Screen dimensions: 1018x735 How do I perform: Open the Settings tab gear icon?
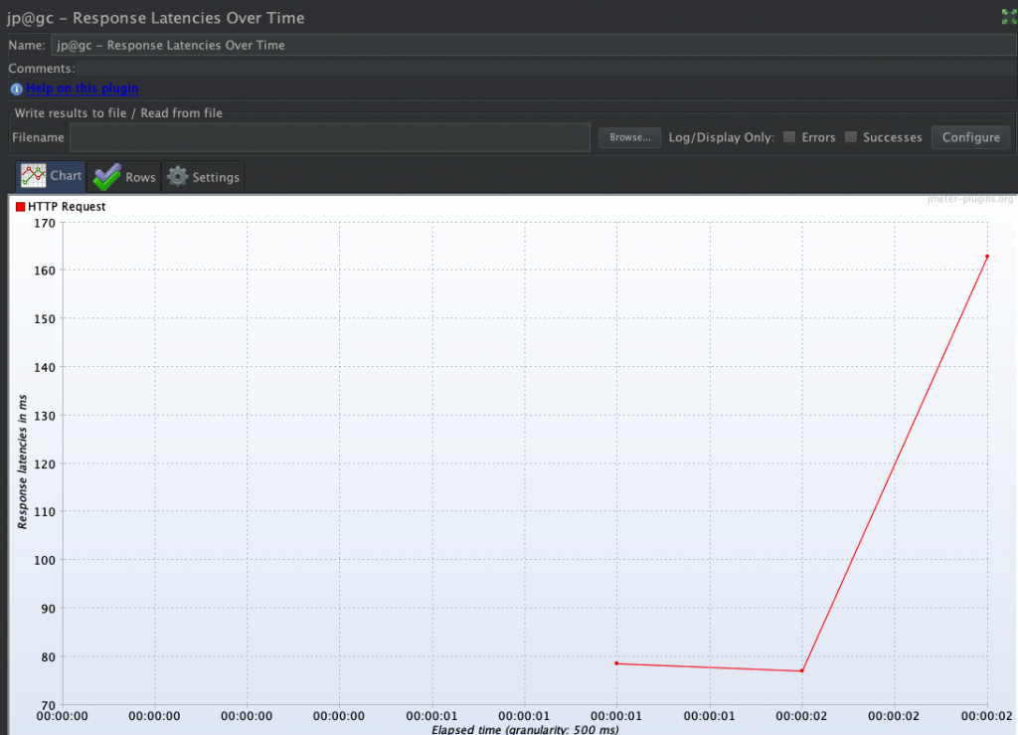pos(178,177)
